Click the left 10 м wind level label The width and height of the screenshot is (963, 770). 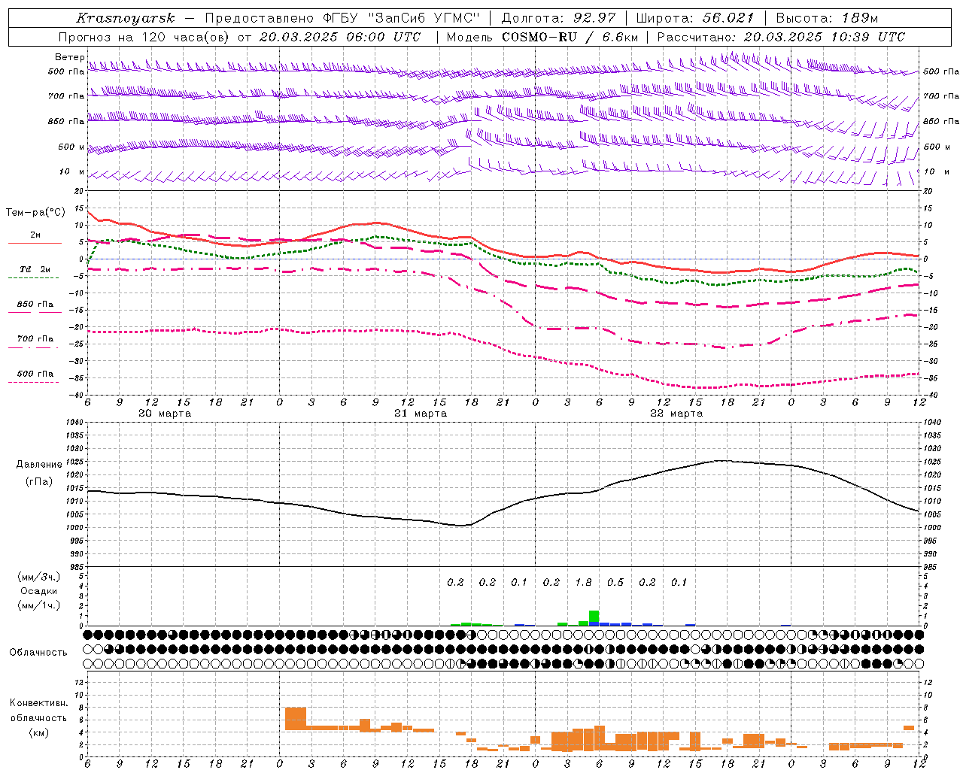point(72,172)
